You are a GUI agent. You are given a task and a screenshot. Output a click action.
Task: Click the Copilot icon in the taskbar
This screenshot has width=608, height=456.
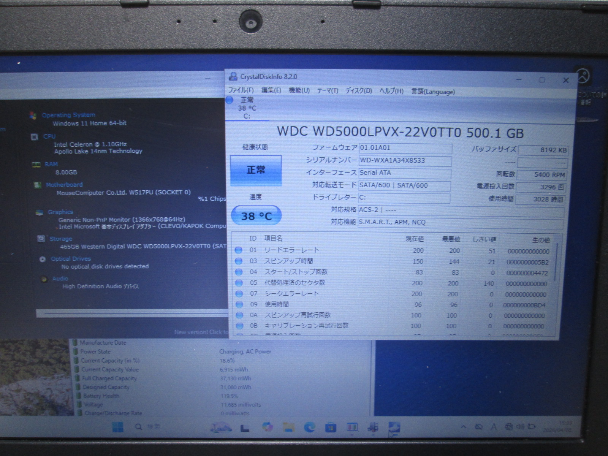[268, 427]
